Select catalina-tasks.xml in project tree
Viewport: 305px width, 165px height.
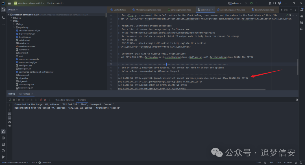pyautogui.click(x=27, y=46)
